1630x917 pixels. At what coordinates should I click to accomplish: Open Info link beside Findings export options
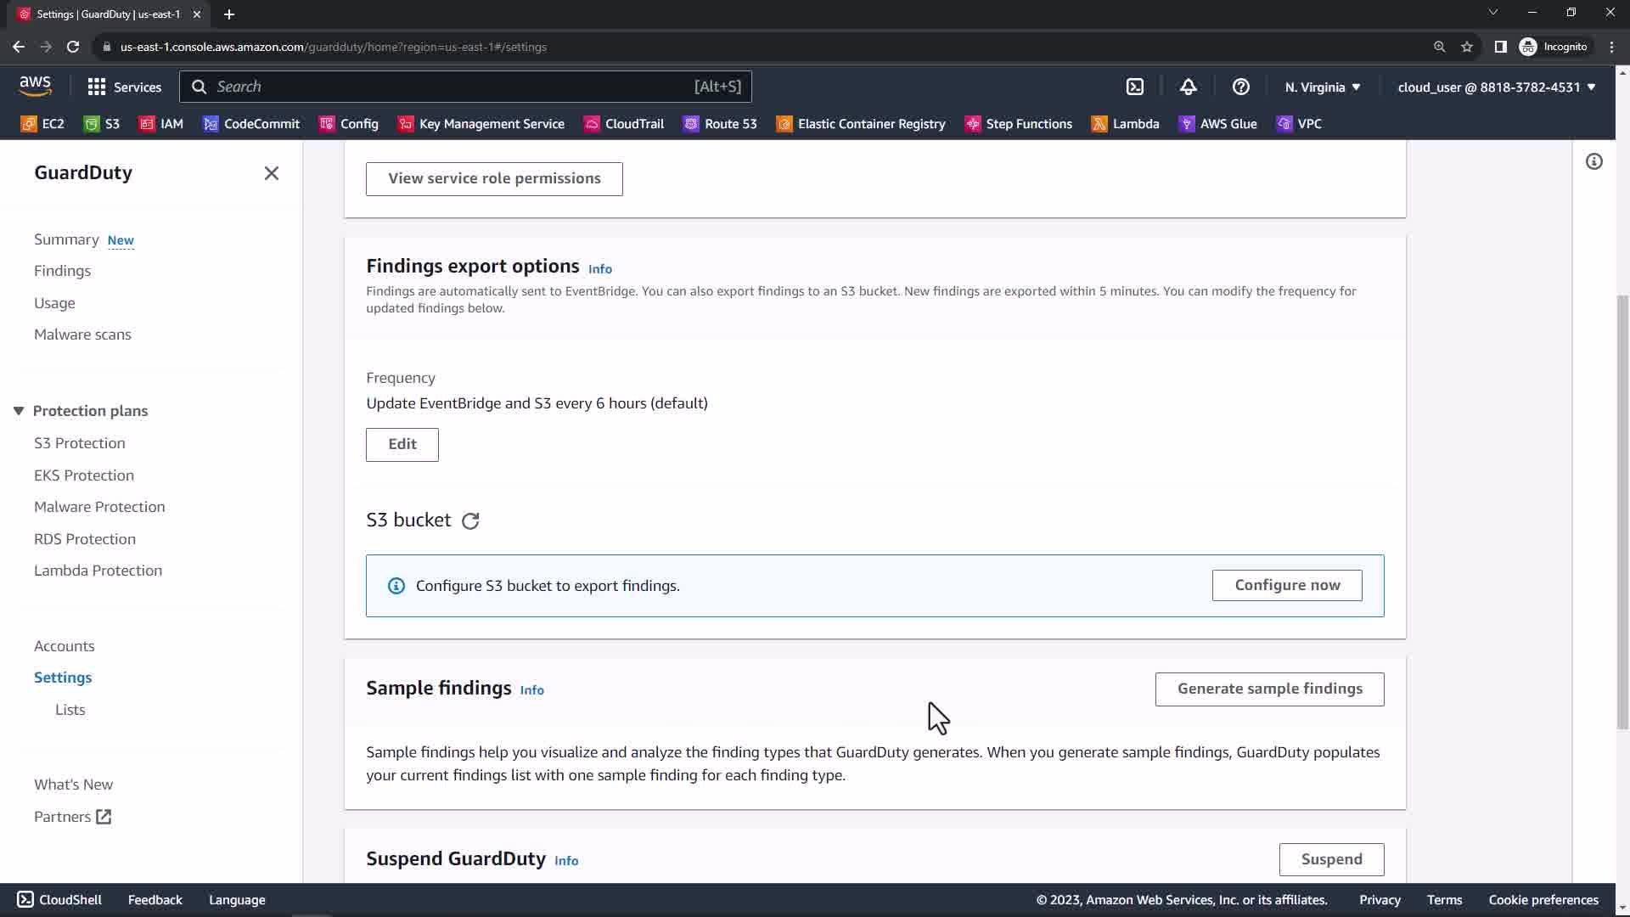point(599,269)
